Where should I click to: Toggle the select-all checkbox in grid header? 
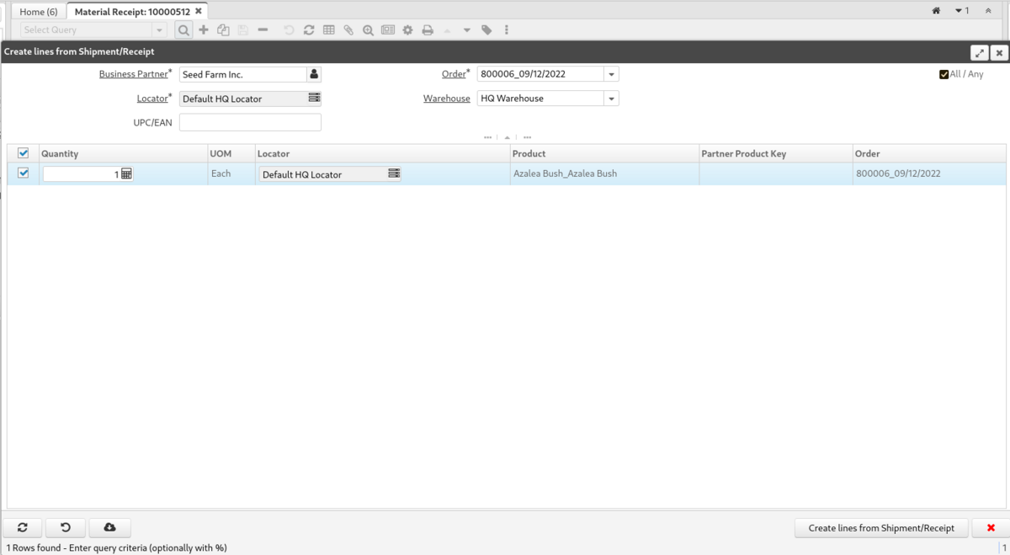point(24,153)
